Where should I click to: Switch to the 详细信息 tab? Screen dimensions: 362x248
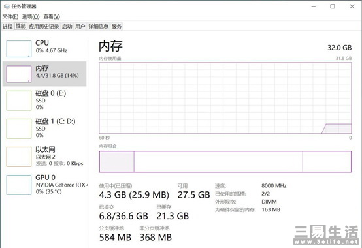coord(99,27)
